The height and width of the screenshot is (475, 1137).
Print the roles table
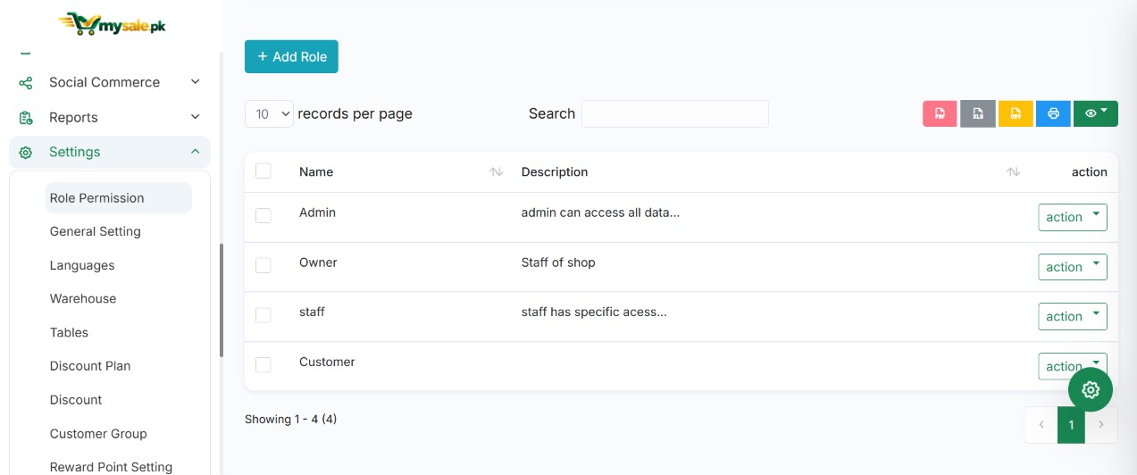click(1053, 113)
